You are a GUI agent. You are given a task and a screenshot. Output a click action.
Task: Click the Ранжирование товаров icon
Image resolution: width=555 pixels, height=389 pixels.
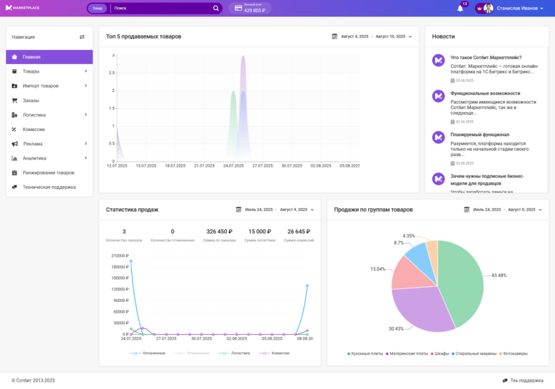pyautogui.click(x=15, y=172)
